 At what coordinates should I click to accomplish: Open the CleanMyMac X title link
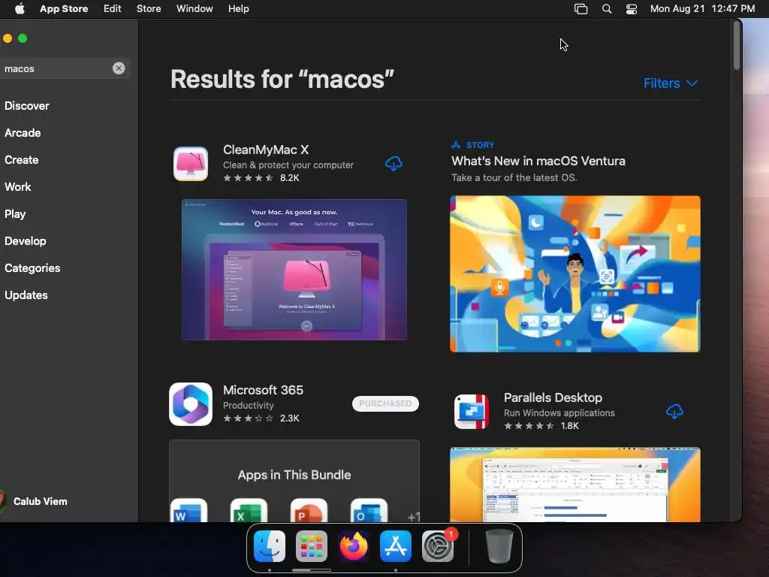click(x=266, y=150)
